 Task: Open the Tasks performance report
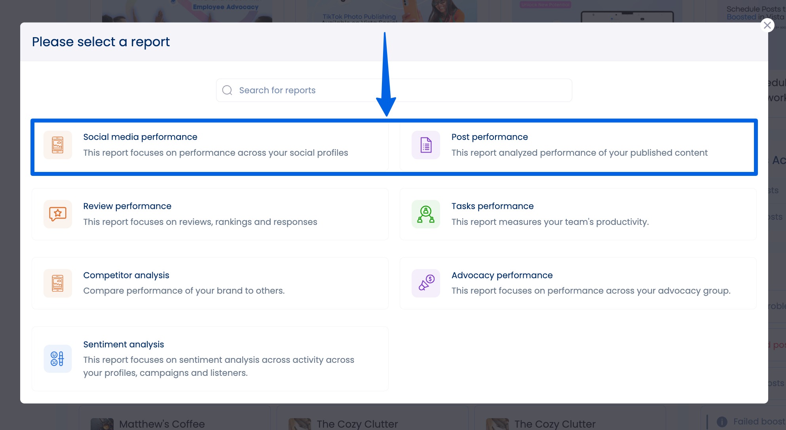click(x=578, y=214)
